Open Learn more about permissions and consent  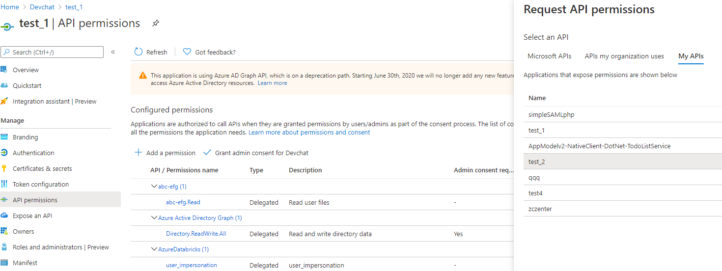[x=309, y=133]
